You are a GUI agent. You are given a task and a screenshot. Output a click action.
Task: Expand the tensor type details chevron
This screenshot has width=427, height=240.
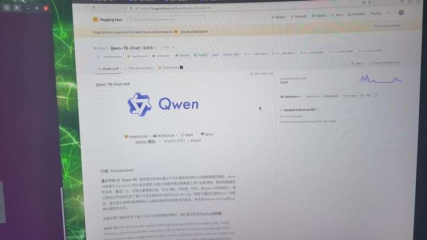pyautogui.click(x=376, y=95)
